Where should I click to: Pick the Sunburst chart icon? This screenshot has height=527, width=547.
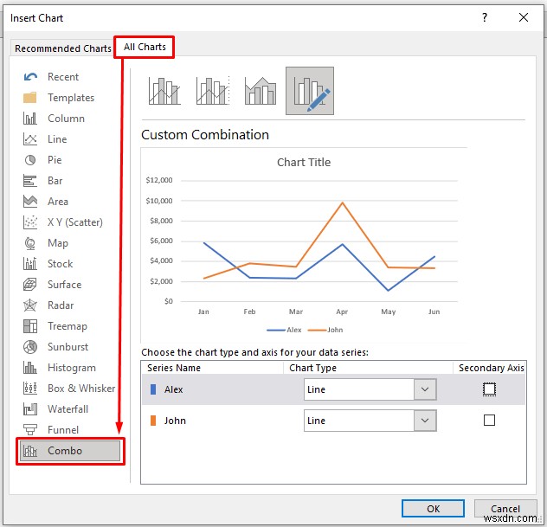(30, 347)
